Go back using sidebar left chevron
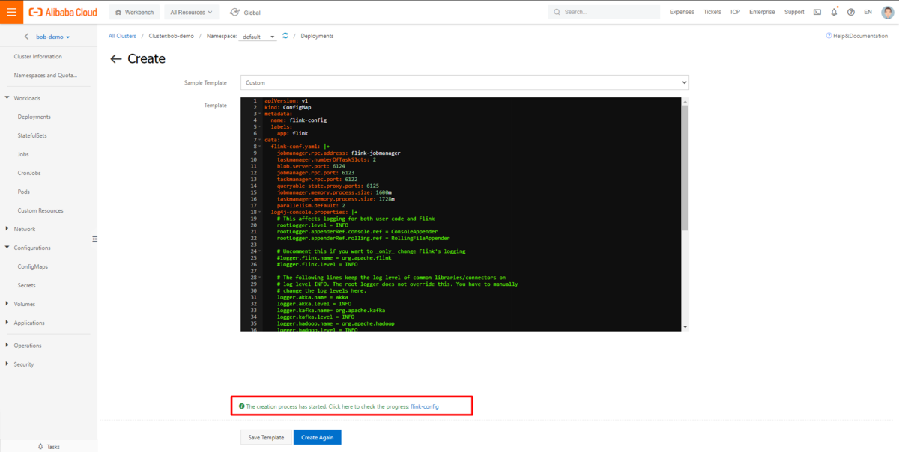 (27, 37)
